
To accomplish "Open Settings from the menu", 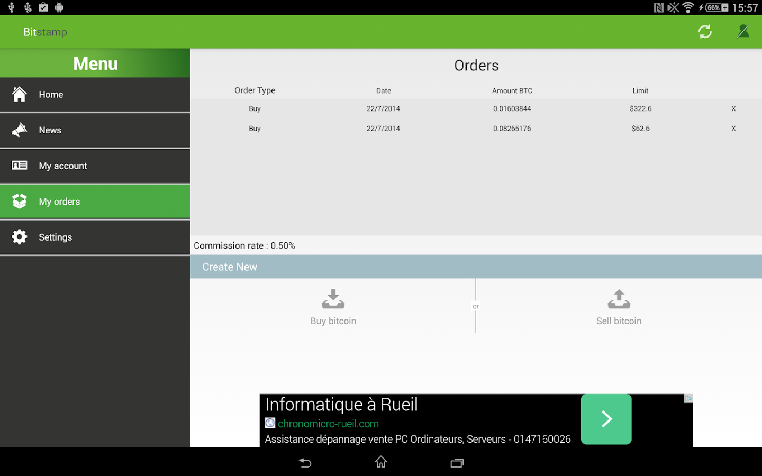I will [x=95, y=237].
